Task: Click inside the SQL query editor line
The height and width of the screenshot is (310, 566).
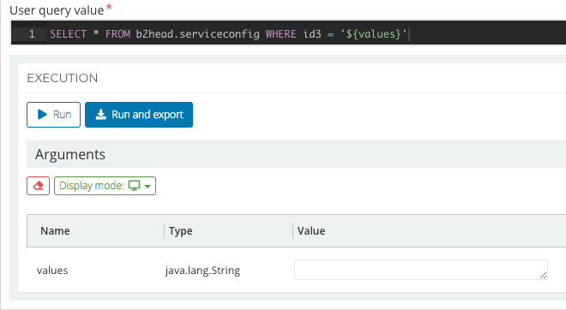Action: pos(289,34)
